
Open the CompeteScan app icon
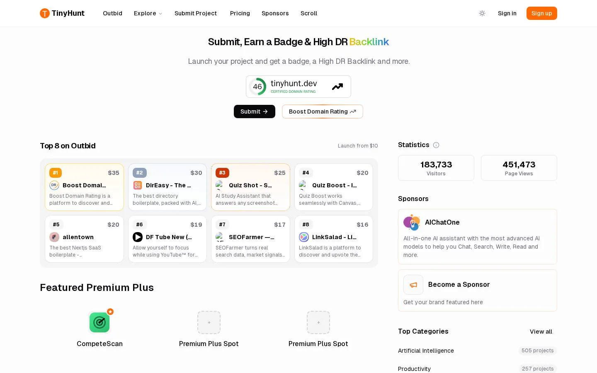click(99, 322)
